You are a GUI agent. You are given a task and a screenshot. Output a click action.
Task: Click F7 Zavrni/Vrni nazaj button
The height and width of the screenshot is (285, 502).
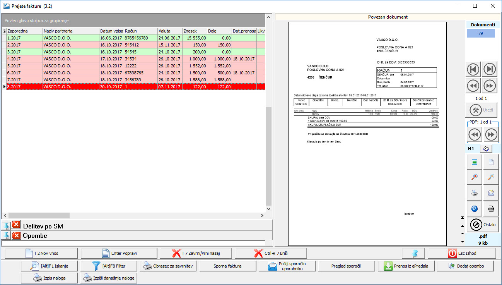coord(197,253)
